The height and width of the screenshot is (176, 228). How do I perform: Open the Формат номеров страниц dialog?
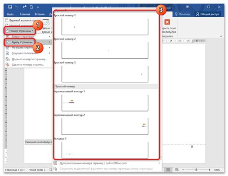28,59
